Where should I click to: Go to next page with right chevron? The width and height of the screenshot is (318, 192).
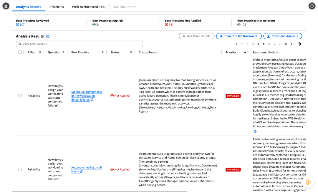pos(291,44)
